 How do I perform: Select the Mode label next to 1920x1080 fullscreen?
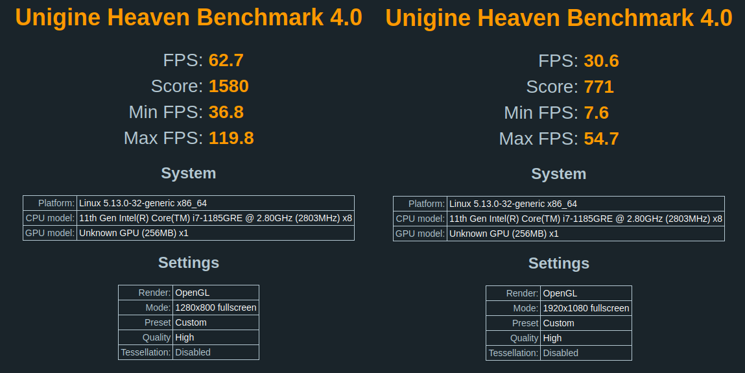pyautogui.click(x=526, y=308)
